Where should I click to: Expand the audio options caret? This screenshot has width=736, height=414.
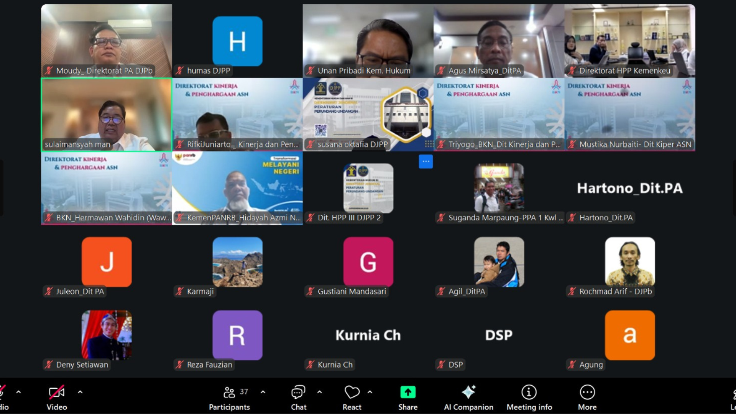(x=18, y=392)
